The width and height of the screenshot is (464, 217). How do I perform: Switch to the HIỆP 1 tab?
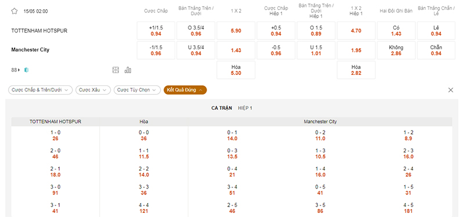pyautogui.click(x=245, y=108)
